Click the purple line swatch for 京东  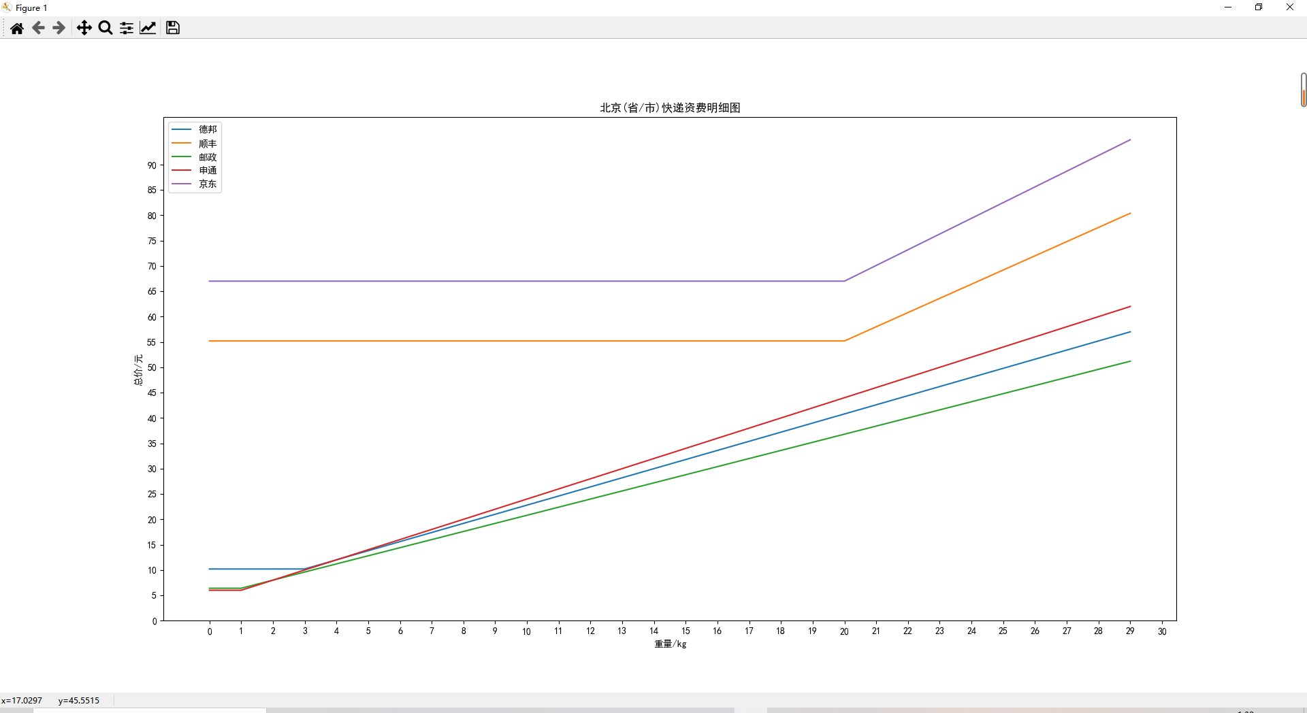pyautogui.click(x=181, y=184)
